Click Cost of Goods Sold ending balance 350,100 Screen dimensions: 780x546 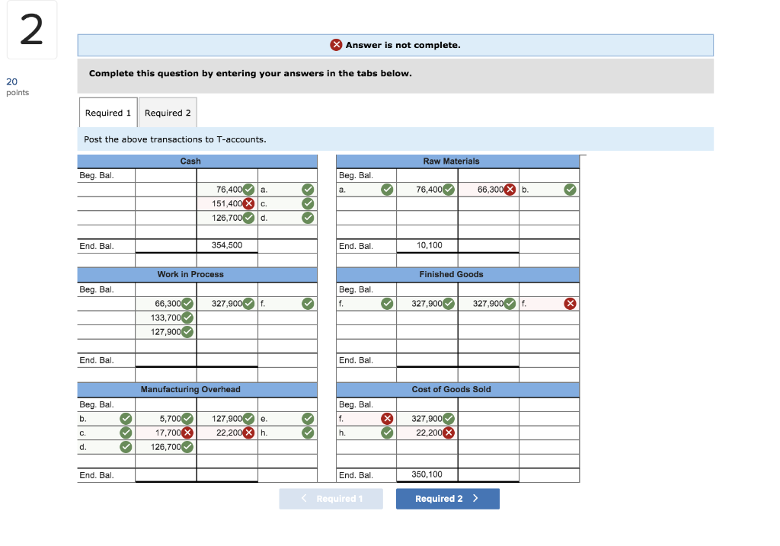pos(427,475)
